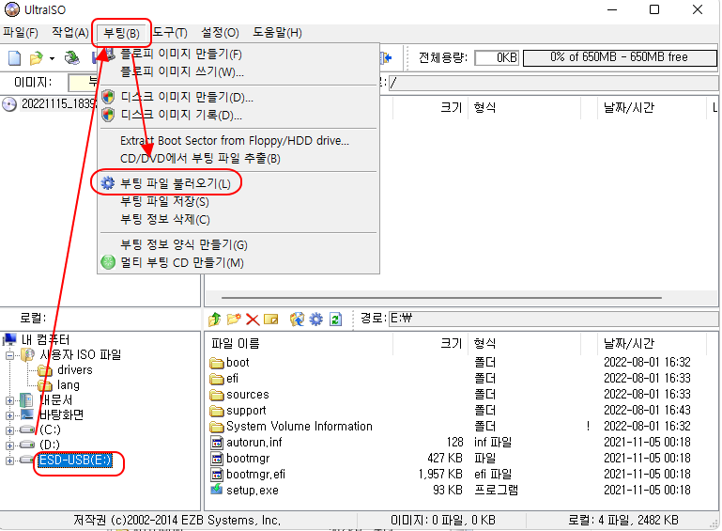This screenshot has width=722, height=531.
Task: Click the rename icon in local toolbar
Action: click(270, 320)
